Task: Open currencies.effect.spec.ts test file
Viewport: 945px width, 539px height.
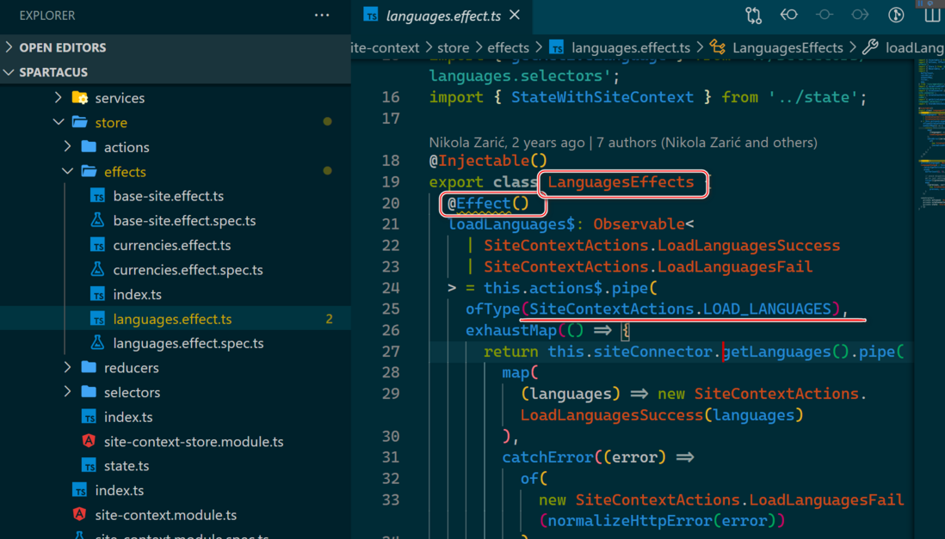Action: pos(188,270)
